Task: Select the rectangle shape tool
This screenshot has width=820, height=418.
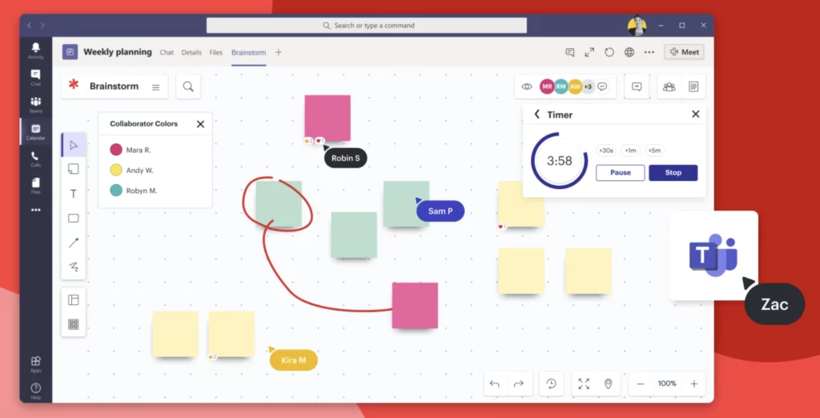Action: [74, 218]
